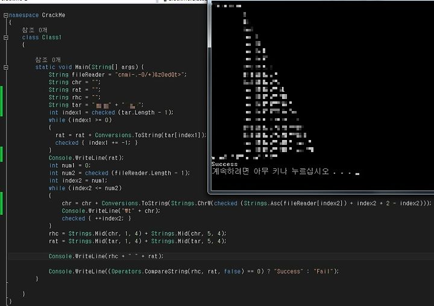Collapse the class Class1 block
This screenshot has height=306, width=434.
coord(6,37)
